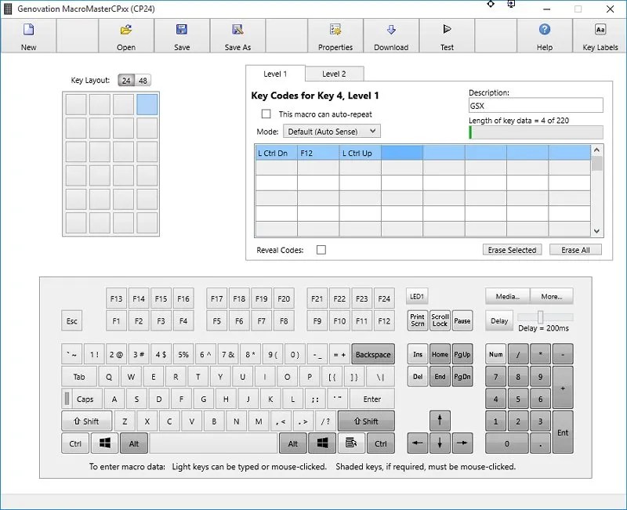Viewport: 627px width, 510px height.
Task: Switch key layout to 48
Action: pyautogui.click(x=143, y=81)
